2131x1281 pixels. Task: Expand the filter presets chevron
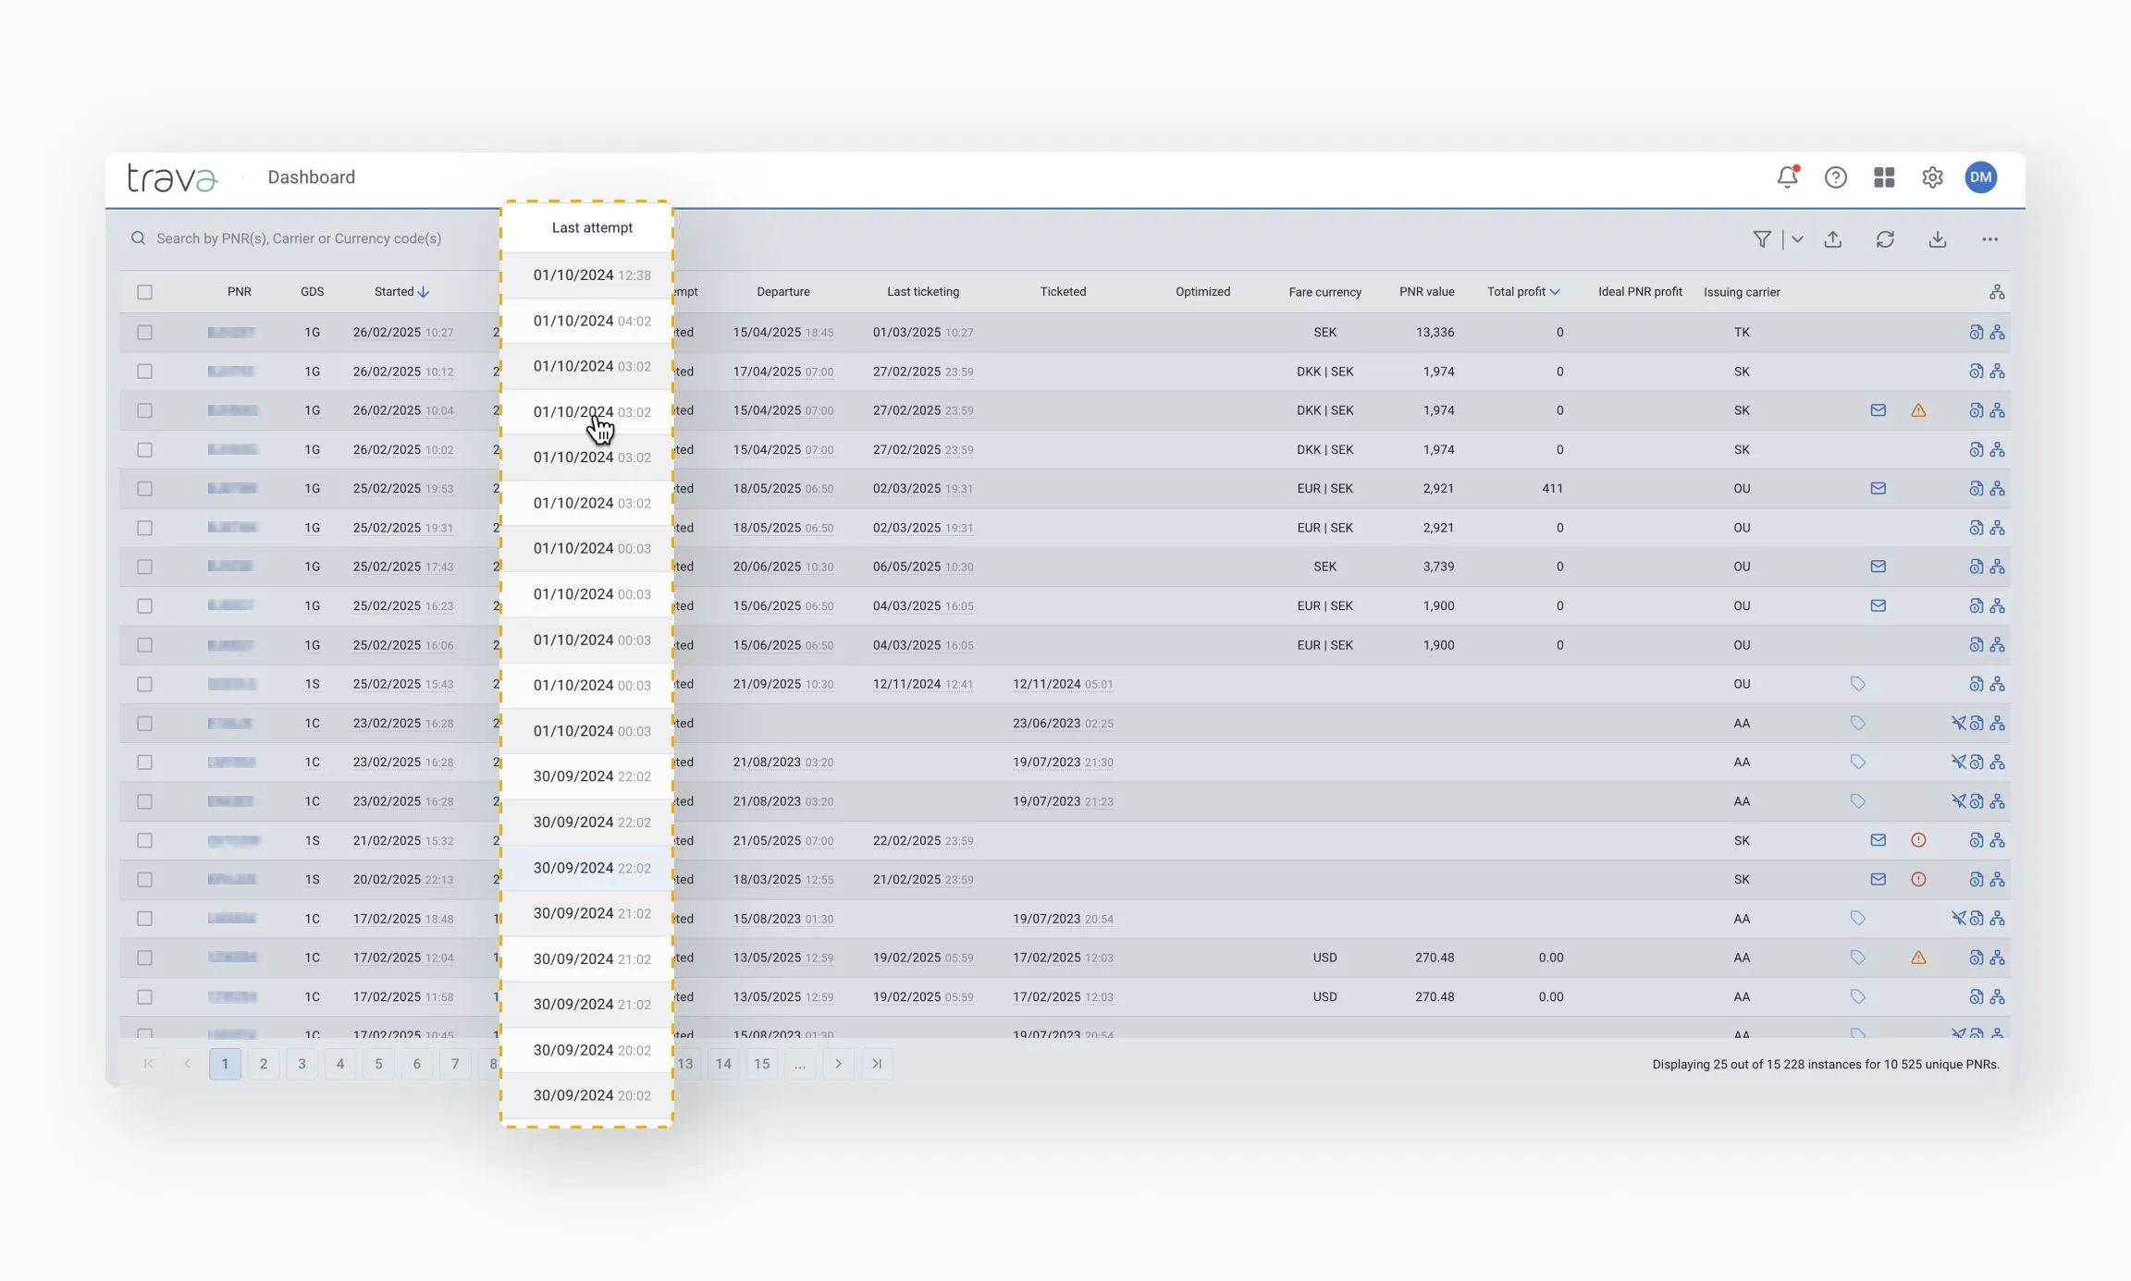click(x=1797, y=239)
